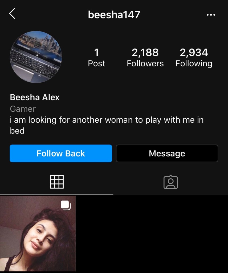Click the Message button

(x=167, y=153)
